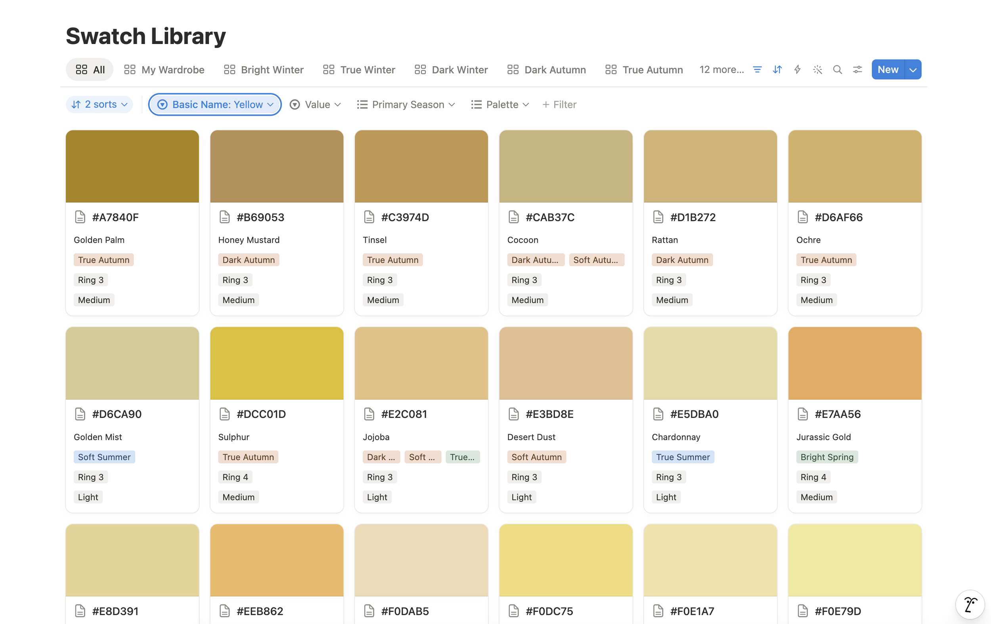Click Ring 4 tag on Sulphur card
This screenshot has width=991, height=624.
[235, 477]
